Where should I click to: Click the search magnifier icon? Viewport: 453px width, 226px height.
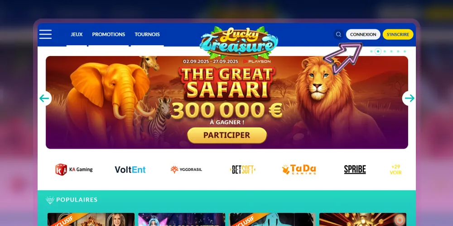(338, 34)
